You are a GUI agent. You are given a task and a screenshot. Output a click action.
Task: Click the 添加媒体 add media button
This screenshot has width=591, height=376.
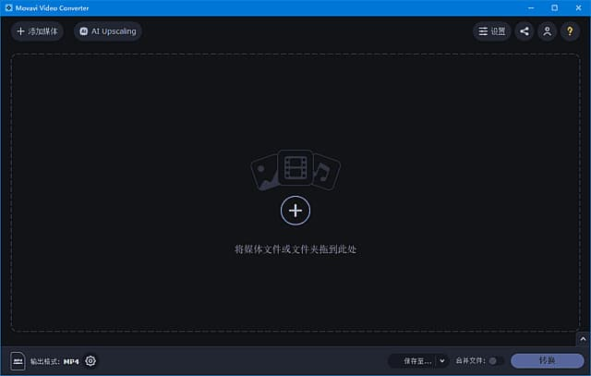(x=37, y=31)
